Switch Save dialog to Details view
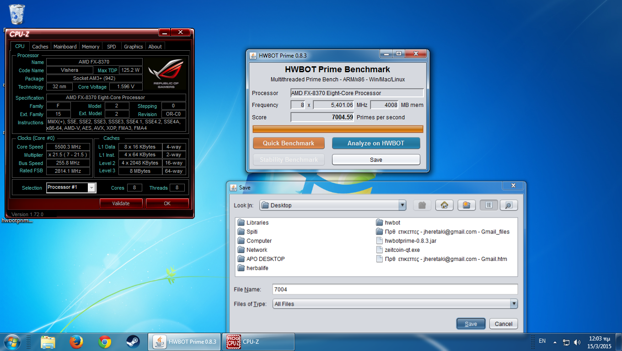 (x=509, y=205)
